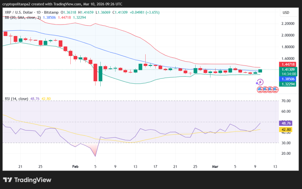Click the first US flag economic event icon
The height and width of the screenshot is (189, 302).
[260, 90]
